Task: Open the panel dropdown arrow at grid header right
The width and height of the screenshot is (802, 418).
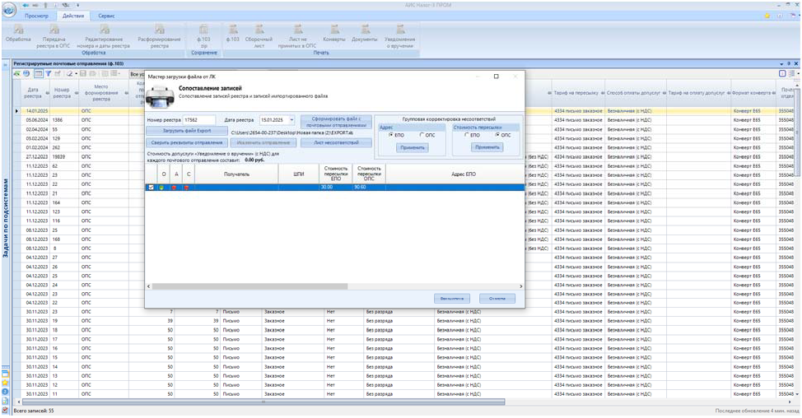Action: (783, 63)
